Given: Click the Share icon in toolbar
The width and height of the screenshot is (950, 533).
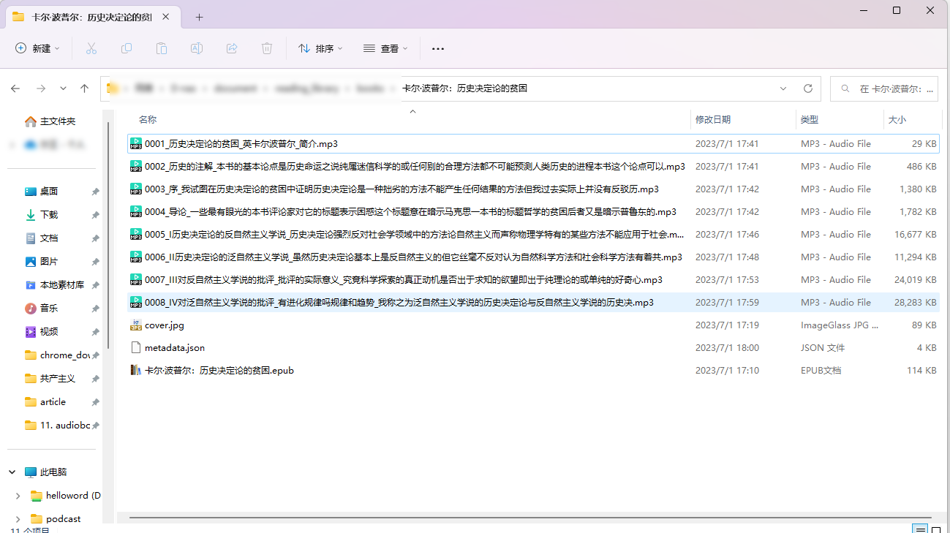Looking at the screenshot, I should pos(232,48).
